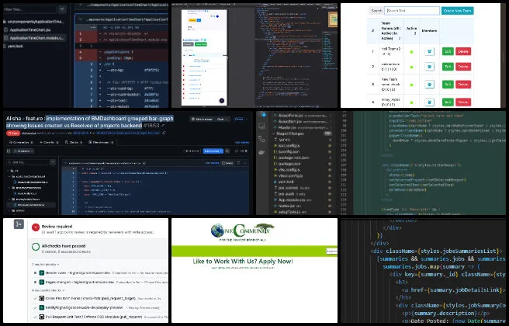Open the Conversation tab of pull request
The height and width of the screenshot is (326, 509).
[x=21, y=142]
